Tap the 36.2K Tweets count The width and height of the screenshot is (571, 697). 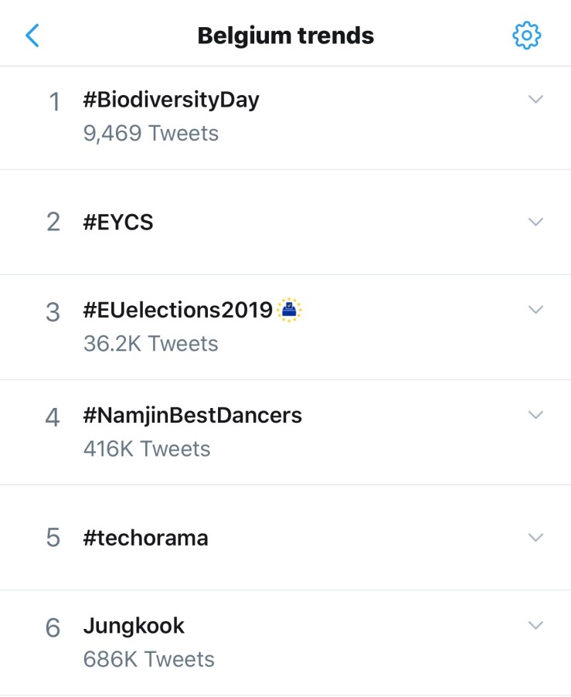(151, 343)
